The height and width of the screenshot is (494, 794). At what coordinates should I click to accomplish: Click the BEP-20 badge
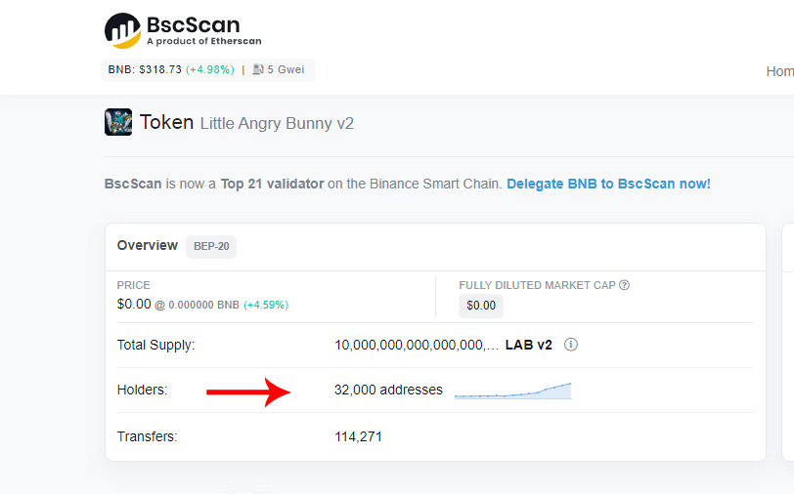tap(211, 247)
